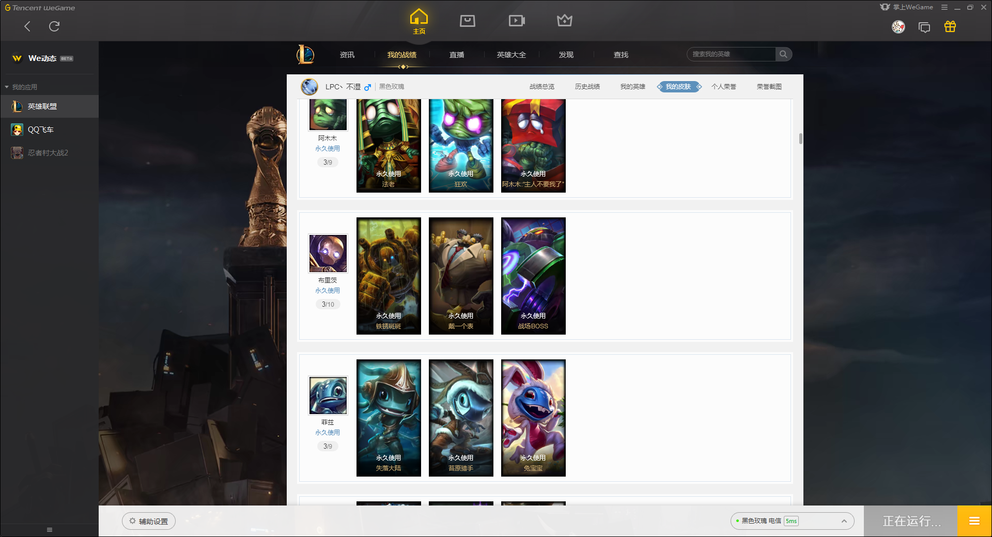The image size is (992, 537).
Task: Open the 黑色玫瑰 电信 server dropdown
Action: tap(792, 521)
